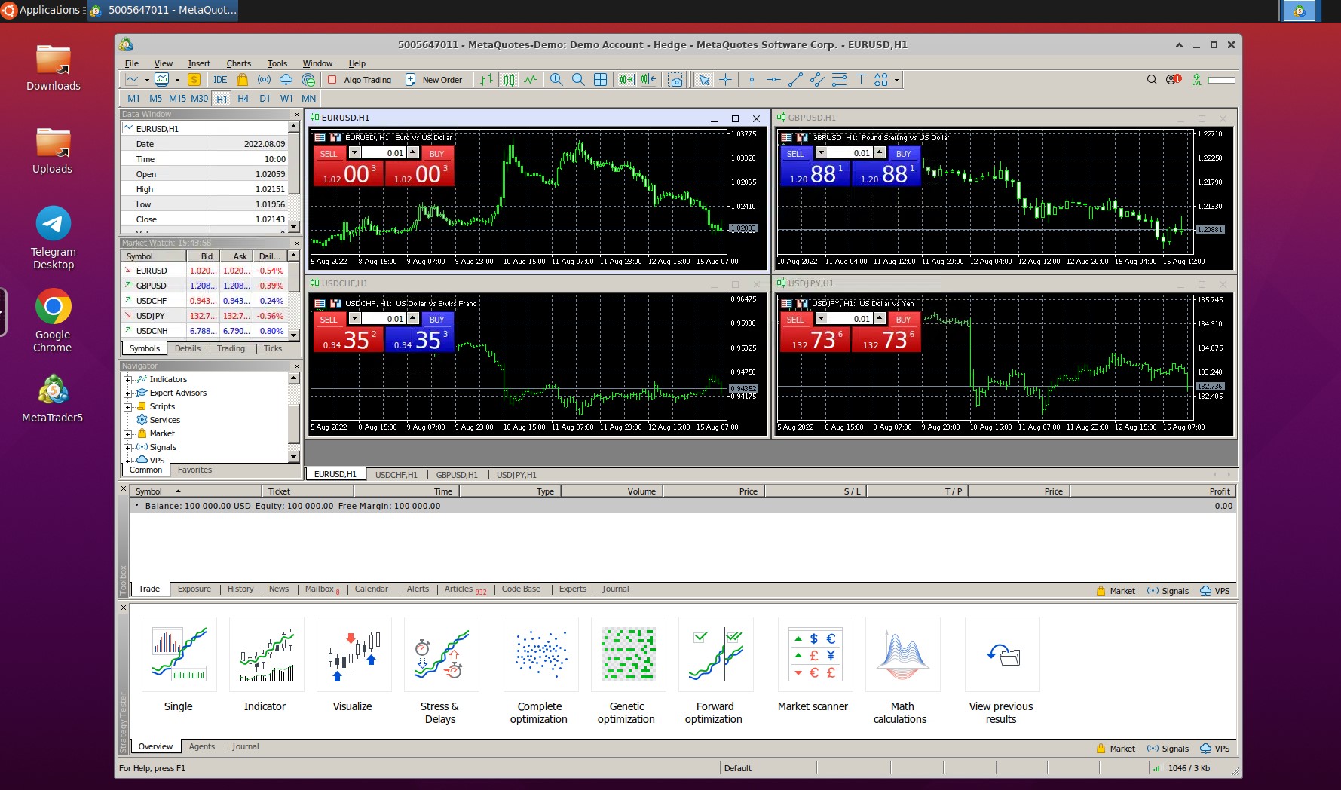Viewport: 1341px width, 790px height.
Task: Launch MetaTrader5 from the desktop shortcut
Action: [x=53, y=398]
